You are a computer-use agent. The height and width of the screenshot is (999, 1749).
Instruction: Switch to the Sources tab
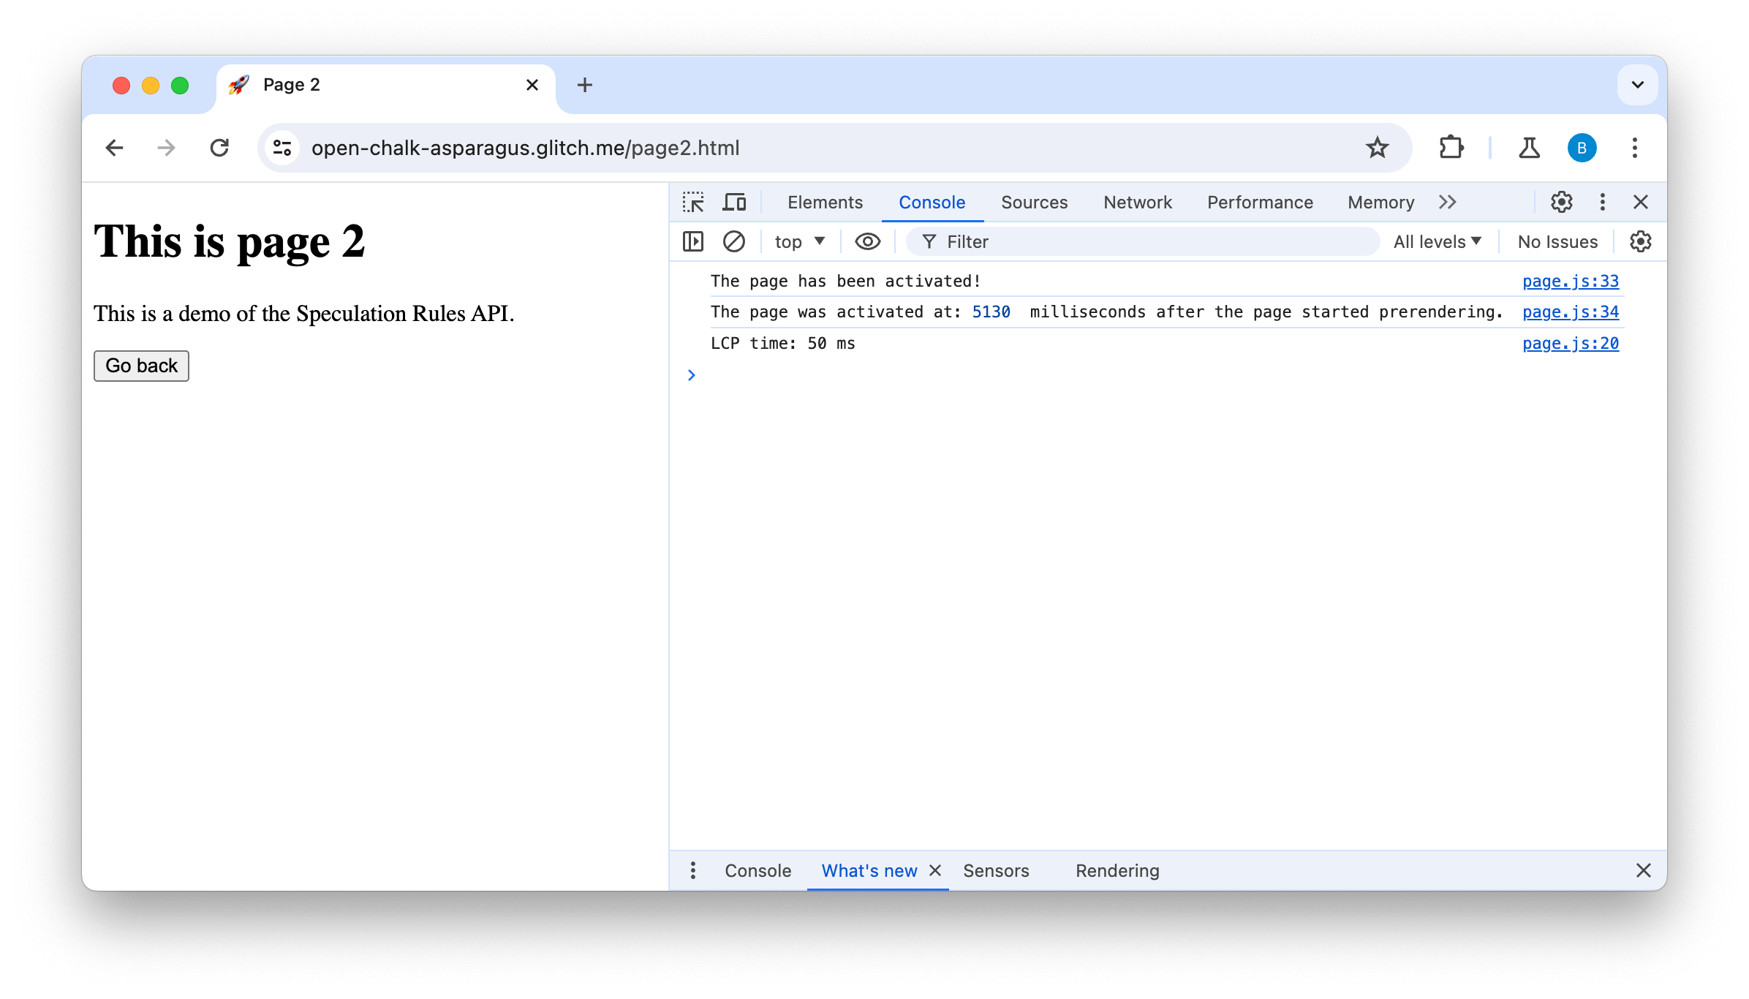point(1034,201)
